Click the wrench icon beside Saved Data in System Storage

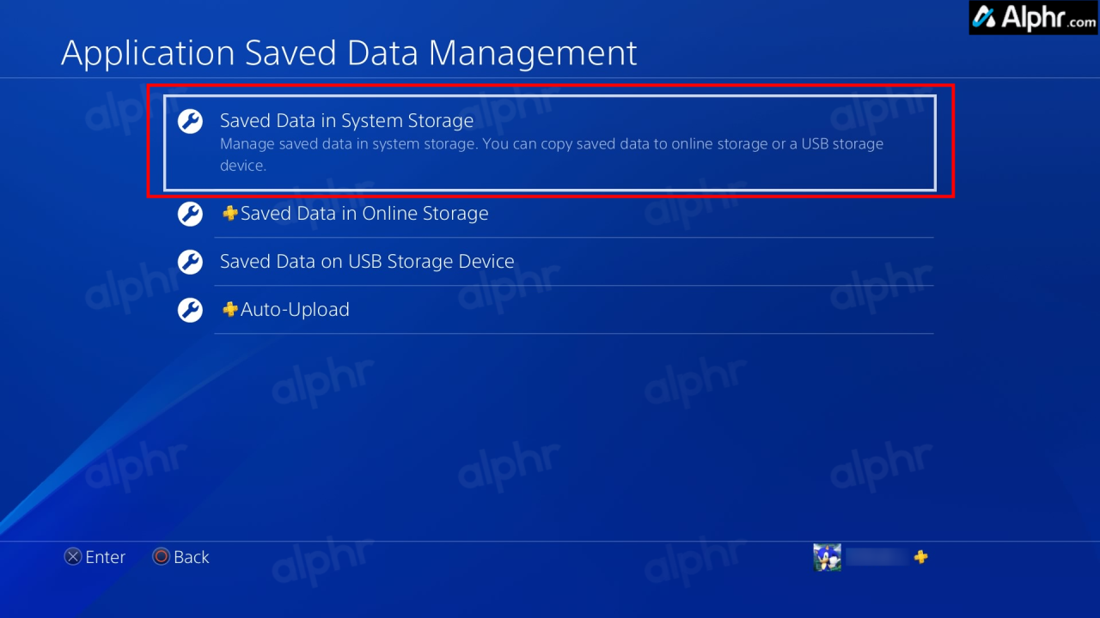point(189,121)
